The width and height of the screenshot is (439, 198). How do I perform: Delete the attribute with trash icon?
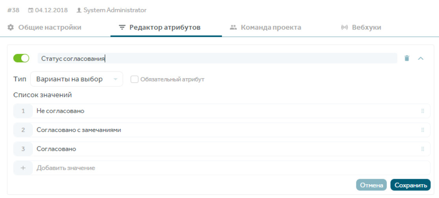[407, 58]
